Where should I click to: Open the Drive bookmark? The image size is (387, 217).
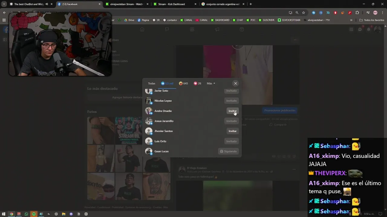click(129, 20)
